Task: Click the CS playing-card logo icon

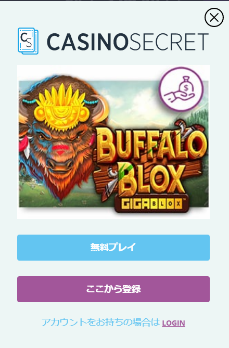Action: pos(28,41)
